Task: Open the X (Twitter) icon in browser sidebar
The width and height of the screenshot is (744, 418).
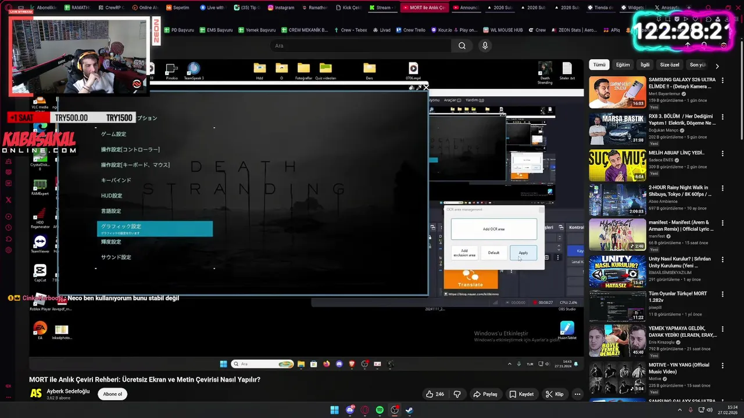Action: (x=8, y=200)
